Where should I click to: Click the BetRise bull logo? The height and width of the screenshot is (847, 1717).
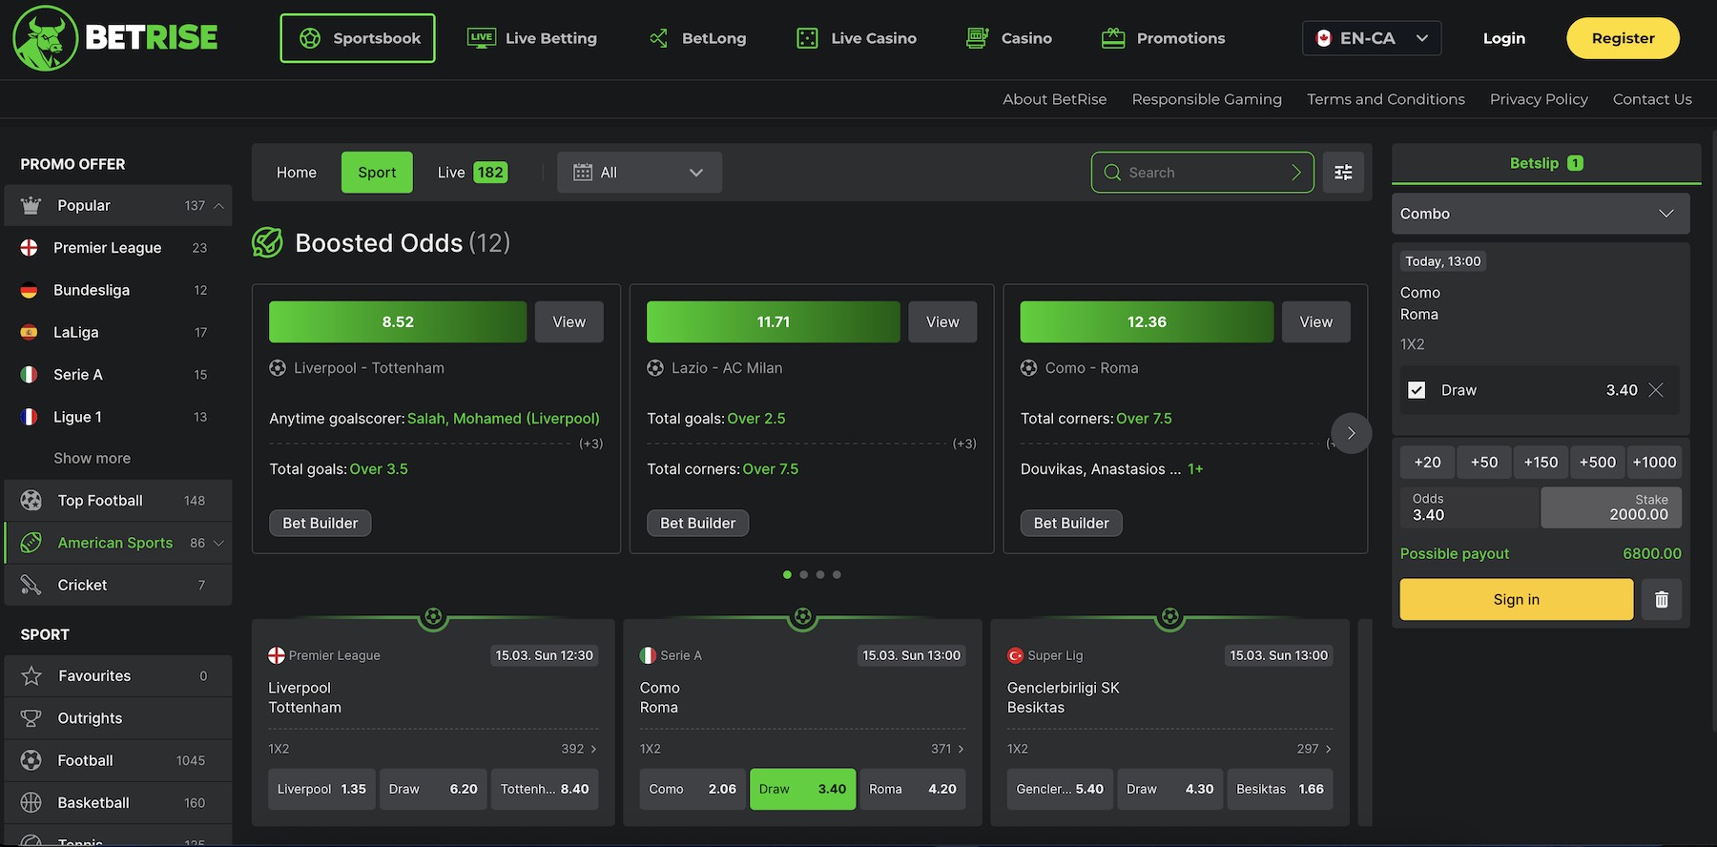(45, 38)
